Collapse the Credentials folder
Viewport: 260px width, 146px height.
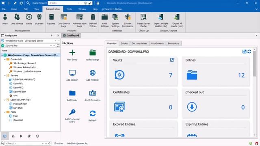(x=5, y=59)
